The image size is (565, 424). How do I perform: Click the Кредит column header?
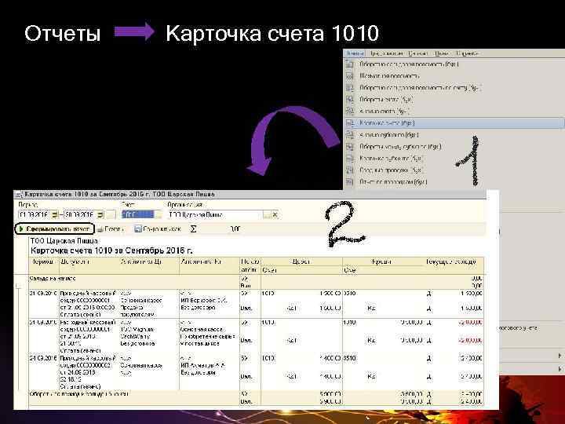pos(381,261)
